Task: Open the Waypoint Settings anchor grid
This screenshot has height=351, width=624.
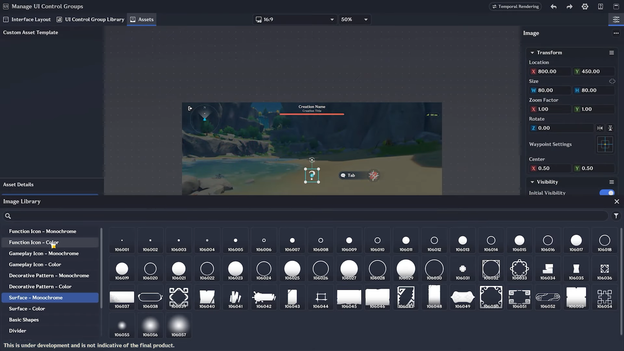Action: [605, 144]
